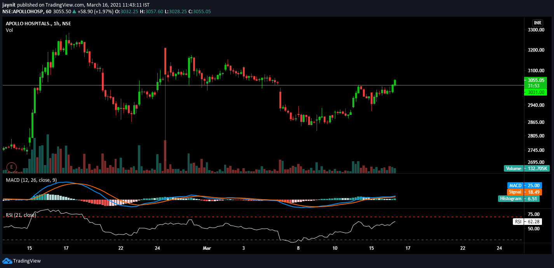
Task: Click the L:3028.25 low value in header
Action: (175, 12)
